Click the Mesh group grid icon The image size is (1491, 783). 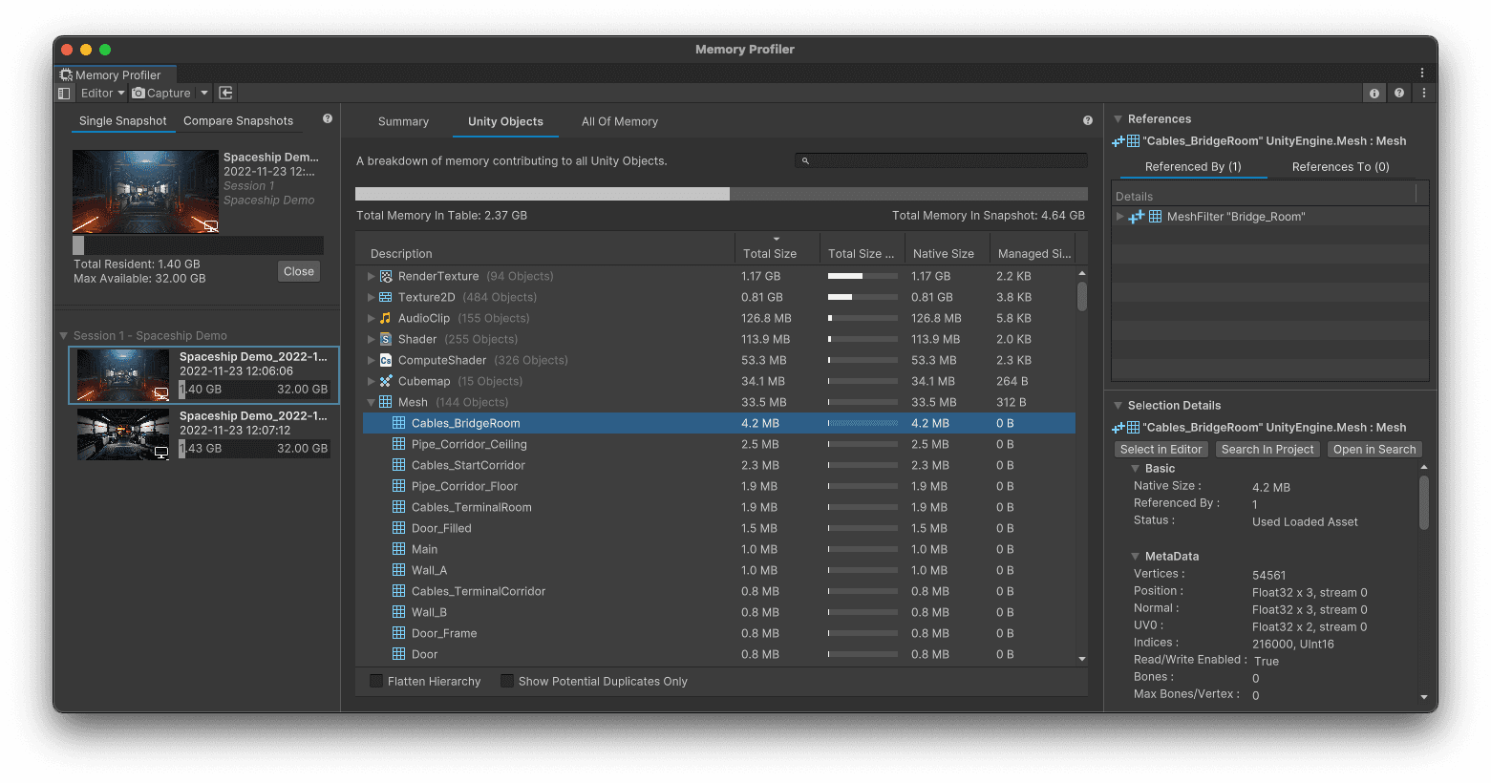pyautogui.click(x=386, y=402)
